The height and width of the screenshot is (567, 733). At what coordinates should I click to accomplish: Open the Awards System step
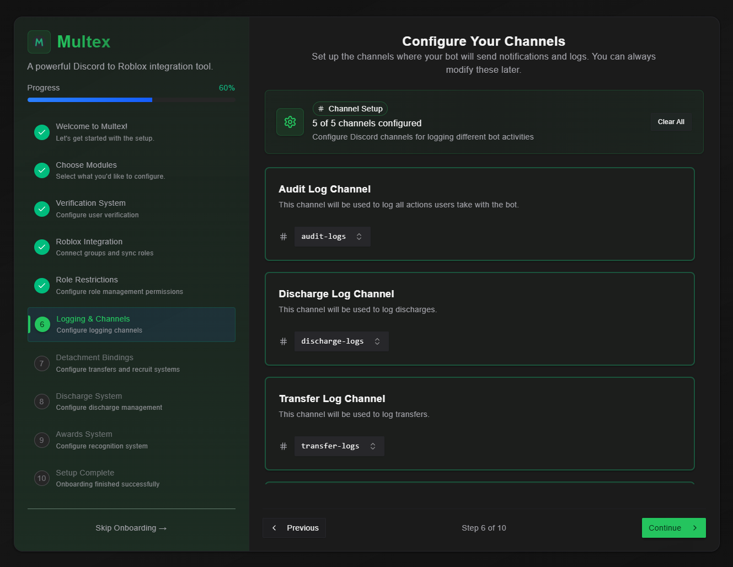131,440
